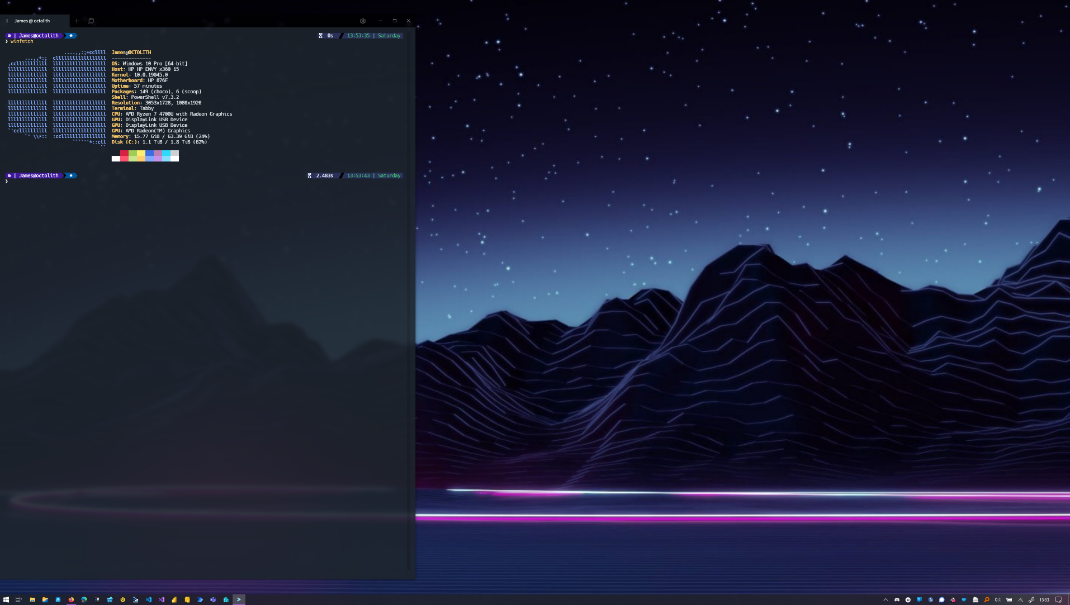This screenshot has width=1070, height=605.
Task: Click the Kernel: 10.0.19045.0 line
Action: [x=140, y=75]
